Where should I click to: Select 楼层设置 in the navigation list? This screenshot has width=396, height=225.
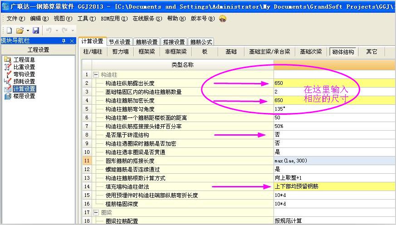(24, 96)
